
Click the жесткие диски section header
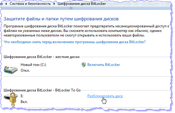(42, 57)
